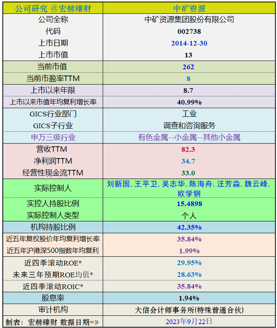Click the header '公司研究 @宏赫臻财'
277x328 pixels.
point(53,9)
